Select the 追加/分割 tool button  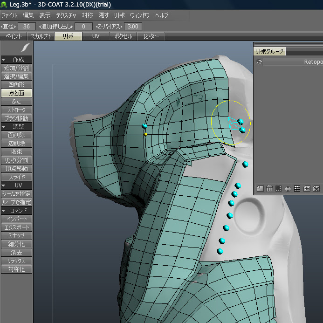16,68
